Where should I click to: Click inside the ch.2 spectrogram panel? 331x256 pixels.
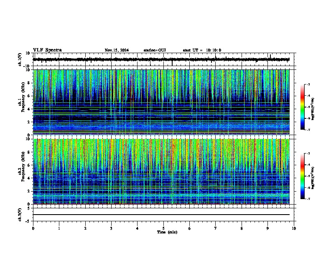[161, 172]
